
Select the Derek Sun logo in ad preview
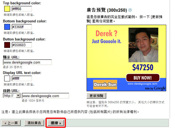pos(105,85)
